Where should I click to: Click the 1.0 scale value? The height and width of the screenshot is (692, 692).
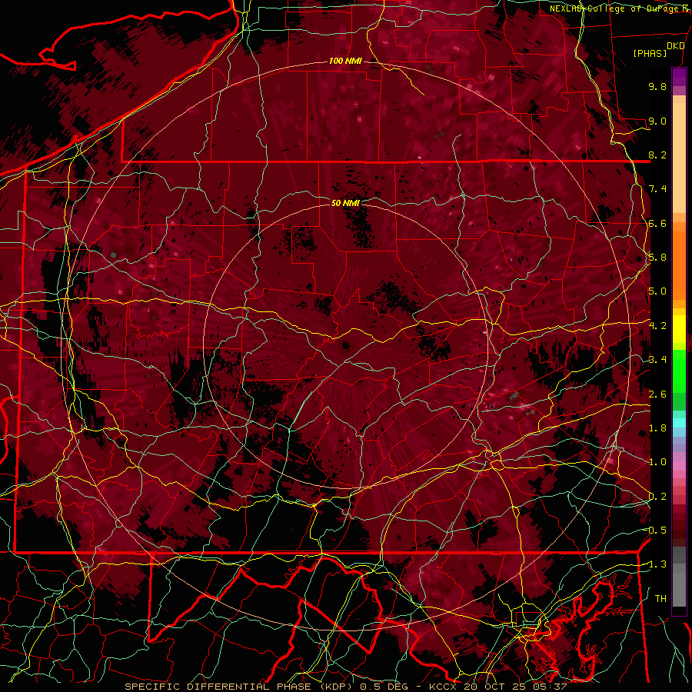point(657,462)
